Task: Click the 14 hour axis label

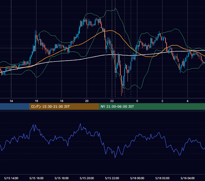Action: pos(11,101)
